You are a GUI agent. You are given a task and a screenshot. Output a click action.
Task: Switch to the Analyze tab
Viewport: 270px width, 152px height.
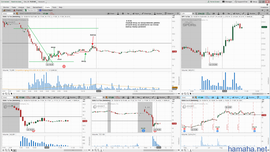coord(21,7)
